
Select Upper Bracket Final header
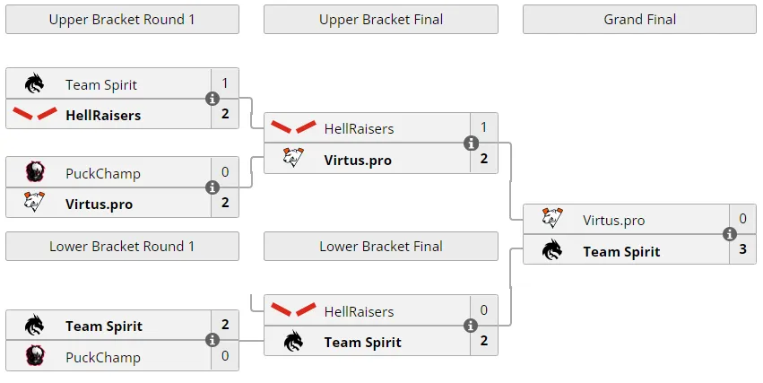381,20
